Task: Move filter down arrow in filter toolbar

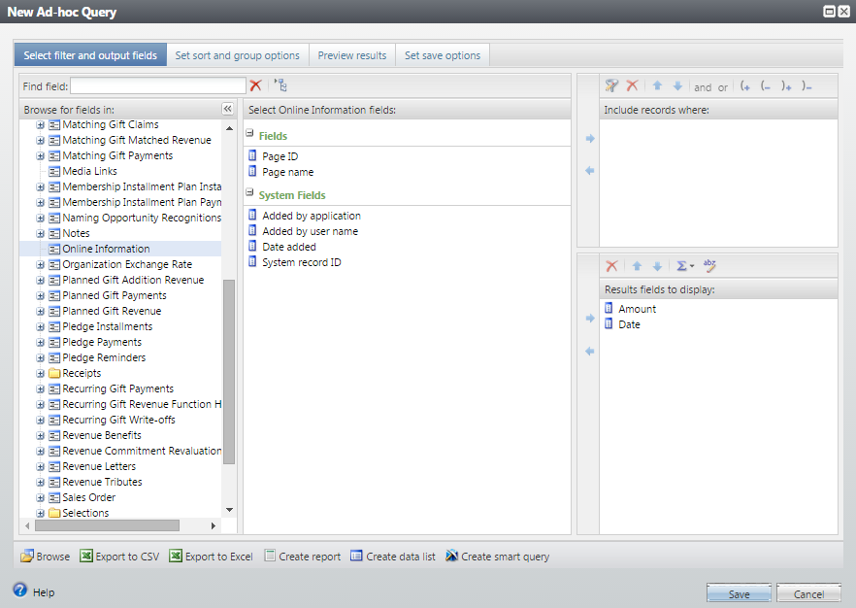Action: (x=677, y=85)
